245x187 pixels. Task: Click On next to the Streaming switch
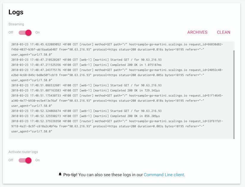(x=38, y=32)
